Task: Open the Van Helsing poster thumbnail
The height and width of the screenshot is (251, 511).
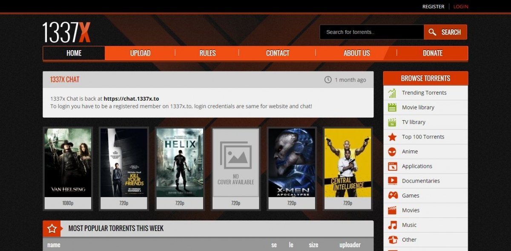Action: pyautogui.click(x=68, y=163)
